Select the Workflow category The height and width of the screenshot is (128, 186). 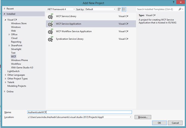pyautogui.click(x=16, y=64)
